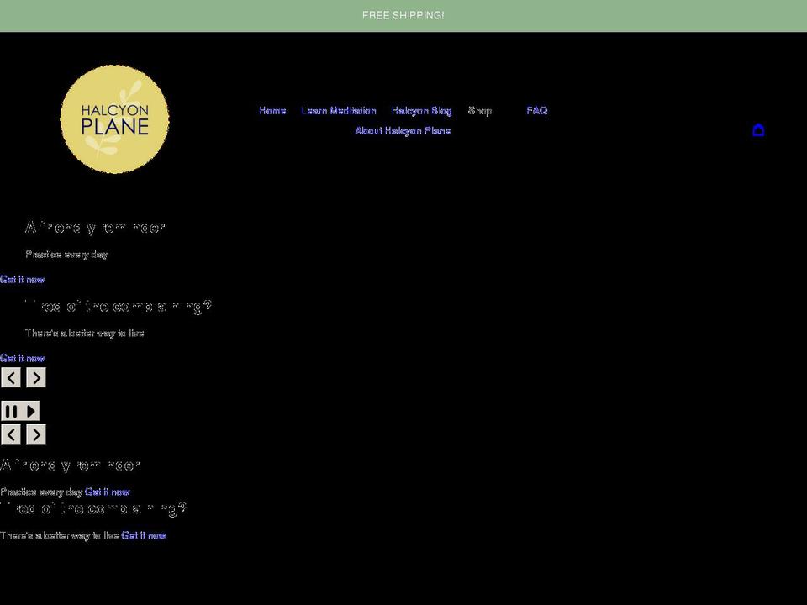Click the lower carousel next arrow
The height and width of the screenshot is (605, 807).
tap(36, 434)
